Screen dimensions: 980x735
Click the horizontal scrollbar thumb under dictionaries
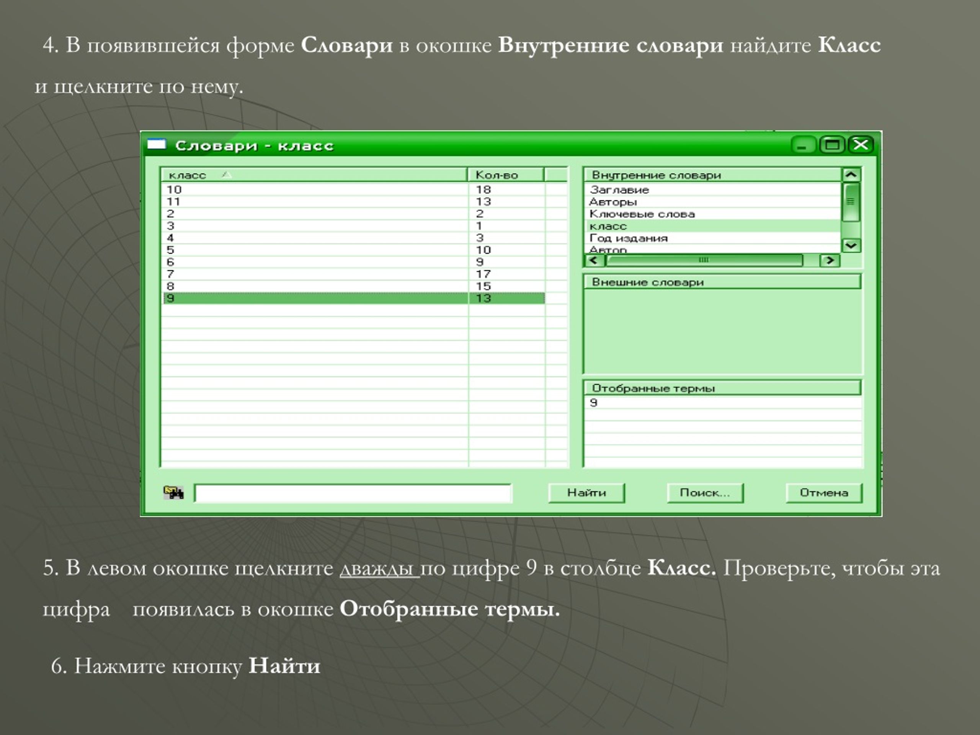click(704, 260)
